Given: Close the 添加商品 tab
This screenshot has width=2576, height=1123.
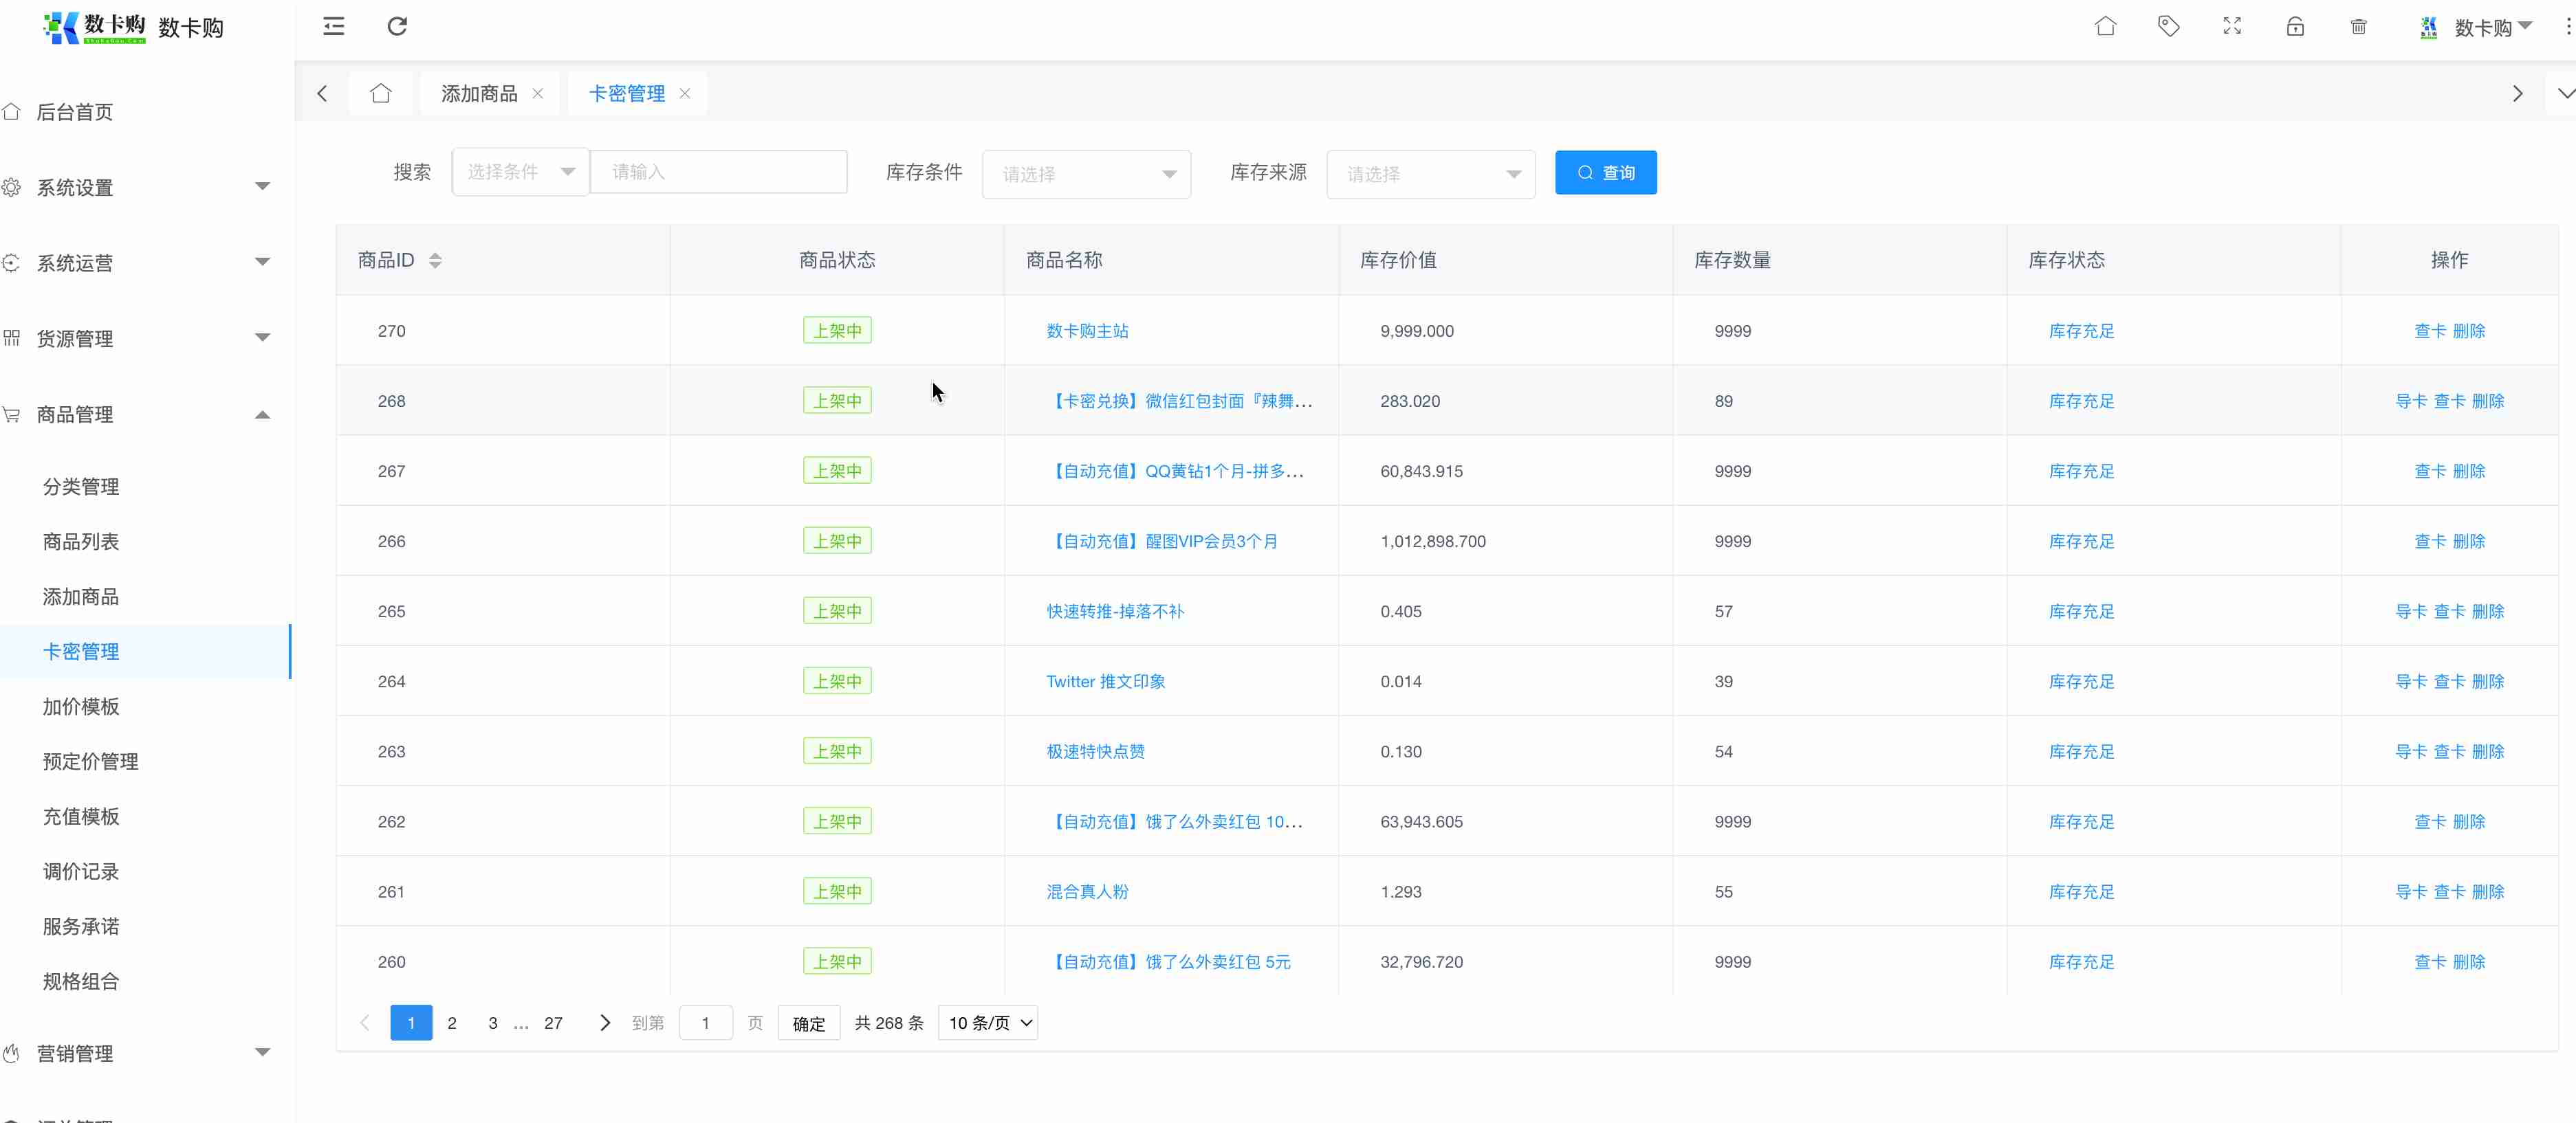Looking at the screenshot, I should click(x=538, y=94).
